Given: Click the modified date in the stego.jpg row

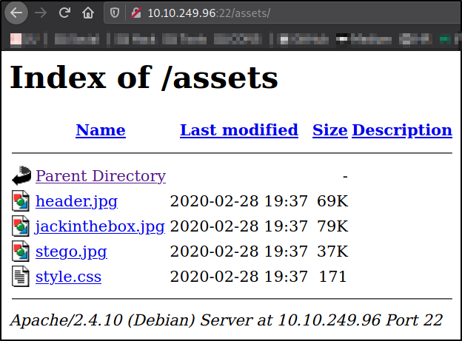Looking at the screenshot, I should (x=239, y=251).
